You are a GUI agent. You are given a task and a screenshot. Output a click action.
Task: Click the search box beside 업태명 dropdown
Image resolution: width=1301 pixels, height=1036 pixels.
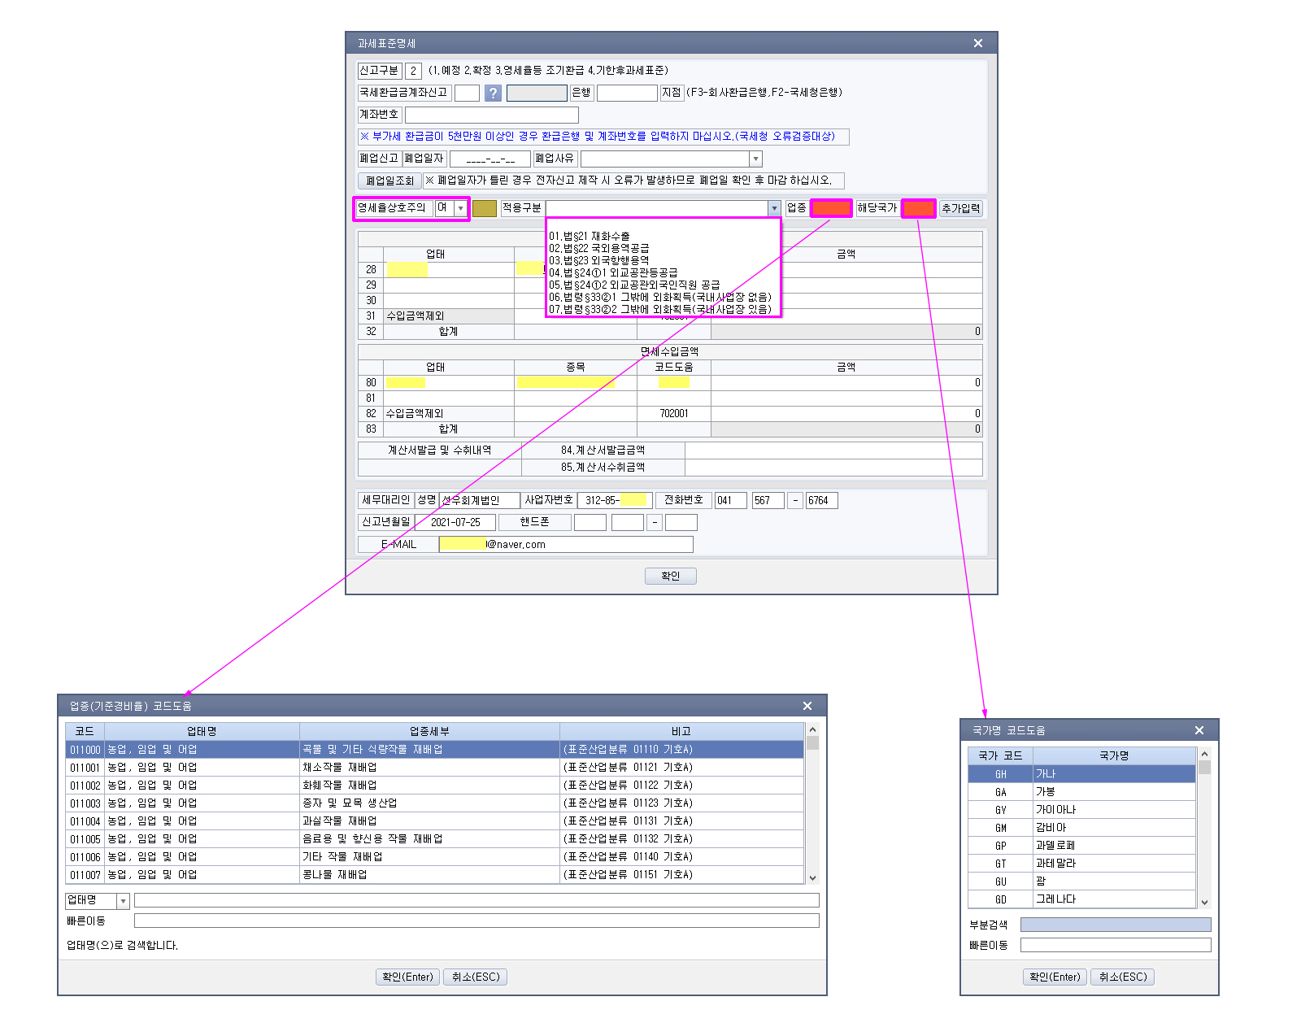476,900
